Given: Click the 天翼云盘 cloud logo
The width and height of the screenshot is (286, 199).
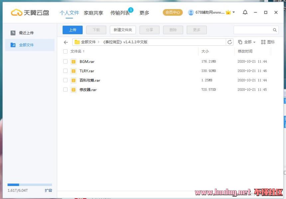Looking at the screenshot, I should coord(30,13).
